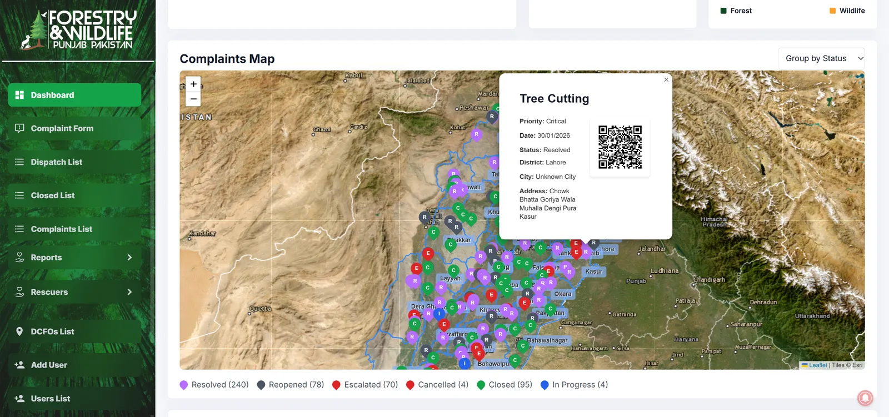The image size is (889, 417).
Task: Open the Dashboard menu item
Action: point(74,95)
